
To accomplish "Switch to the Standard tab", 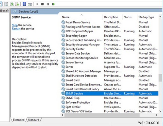I will [x=34, y=120].
